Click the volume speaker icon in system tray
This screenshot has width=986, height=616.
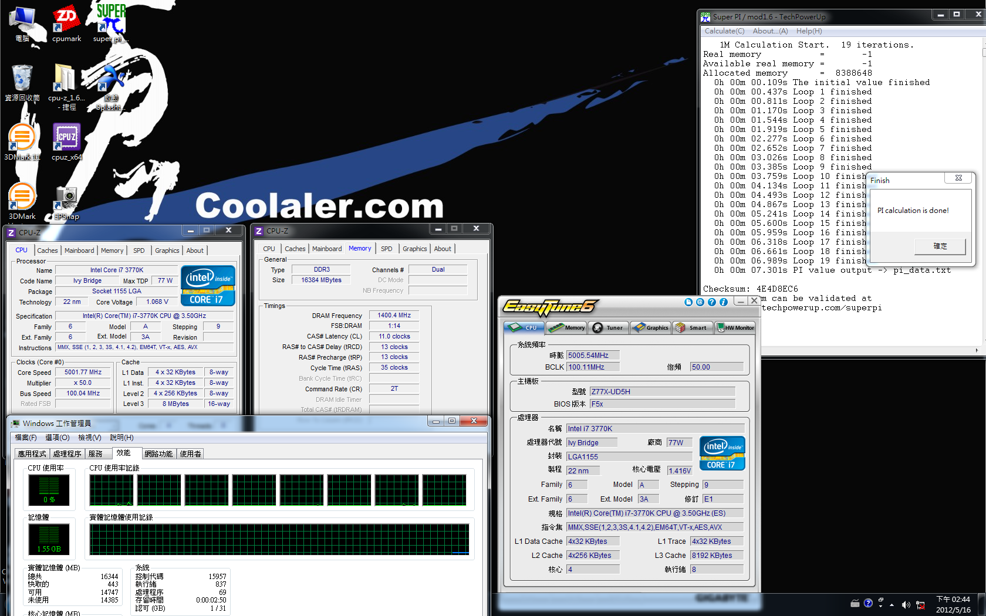click(906, 605)
